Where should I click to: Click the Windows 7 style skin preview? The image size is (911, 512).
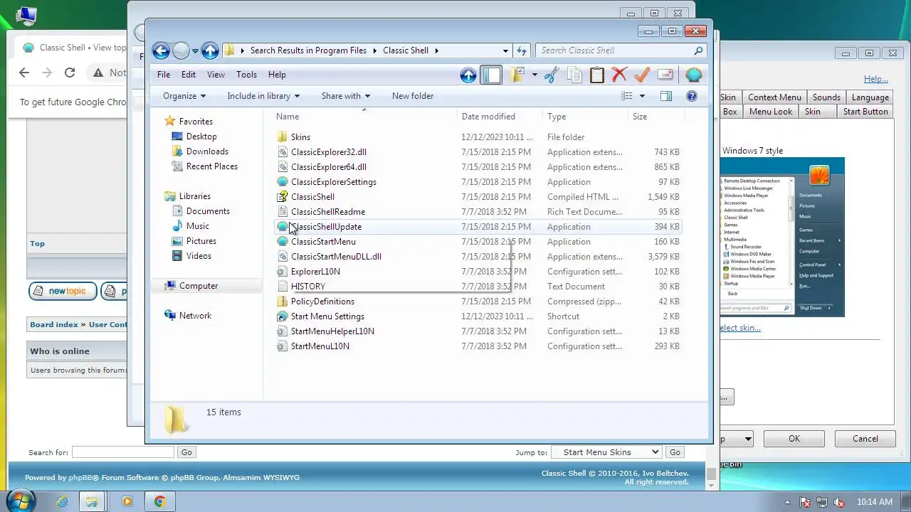click(782, 237)
